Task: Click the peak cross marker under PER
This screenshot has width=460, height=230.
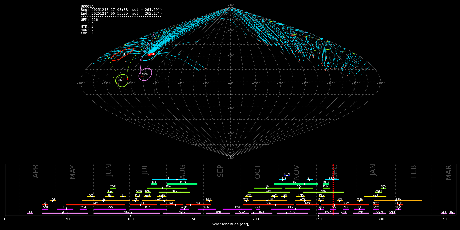Action: (181, 192)
